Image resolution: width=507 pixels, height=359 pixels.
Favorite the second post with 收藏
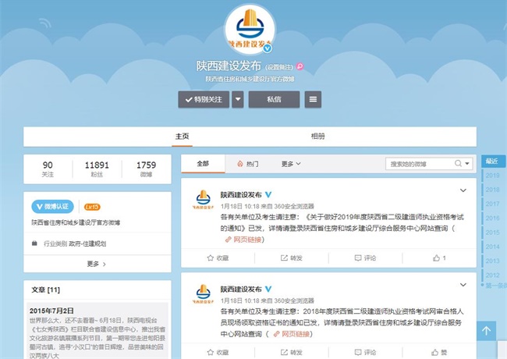click(218, 352)
